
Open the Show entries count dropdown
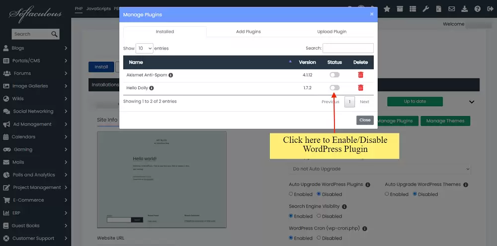144,49
